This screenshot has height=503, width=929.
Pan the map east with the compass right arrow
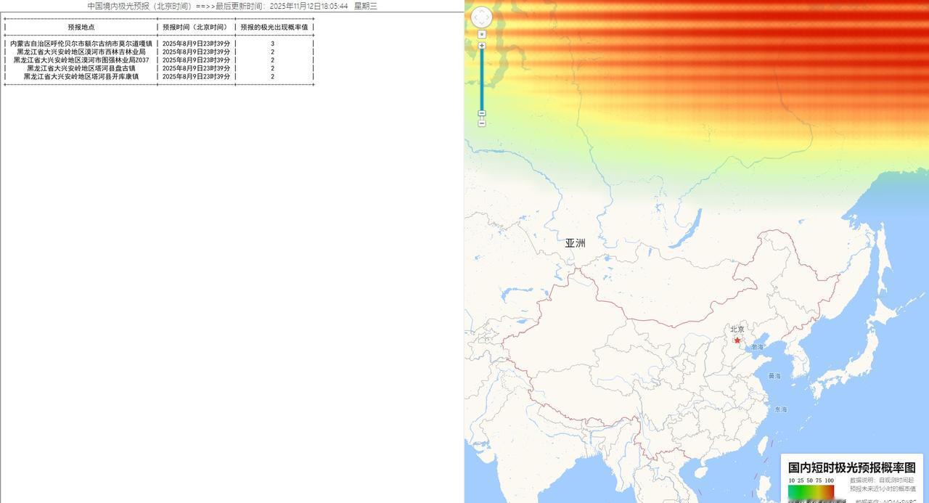(488, 16)
